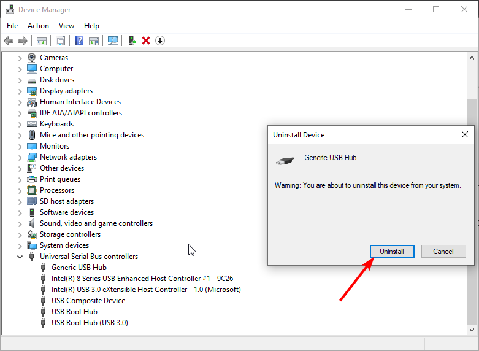
Task: Click scrollbar down arrow in device tree
Action: click(x=472, y=330)
